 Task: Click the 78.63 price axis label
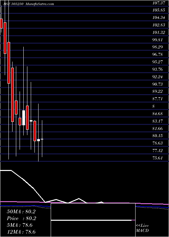point(158,143)
